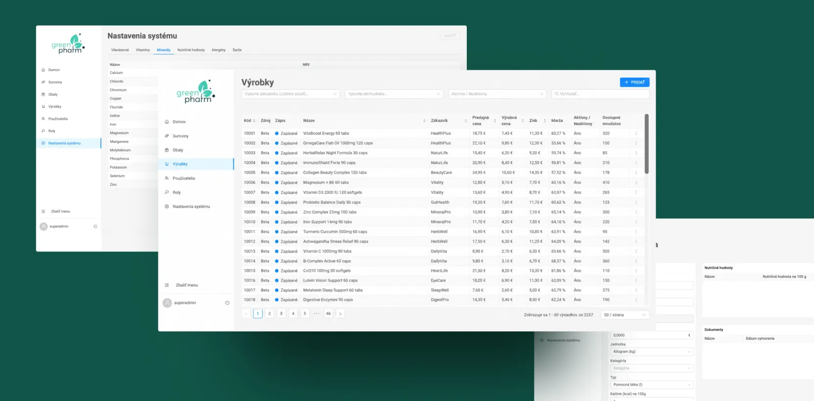Sort table by Zisk column
This screenshot has width=814, height=401.
[545, 121]
